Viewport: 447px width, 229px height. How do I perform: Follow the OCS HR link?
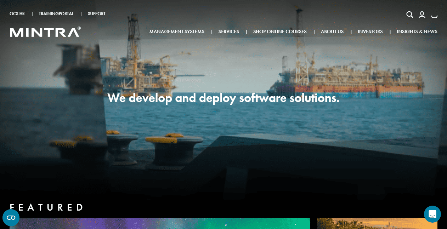pyautogui.click(x=17, y=14)
